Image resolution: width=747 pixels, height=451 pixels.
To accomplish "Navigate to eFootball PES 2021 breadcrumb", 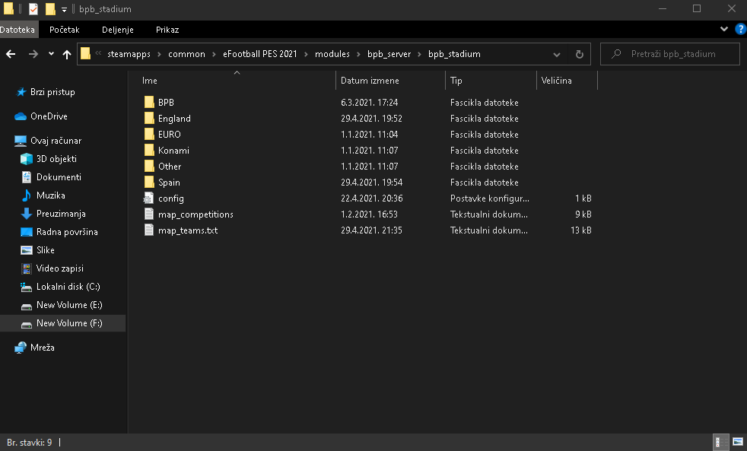I will [x=259, y=54].
